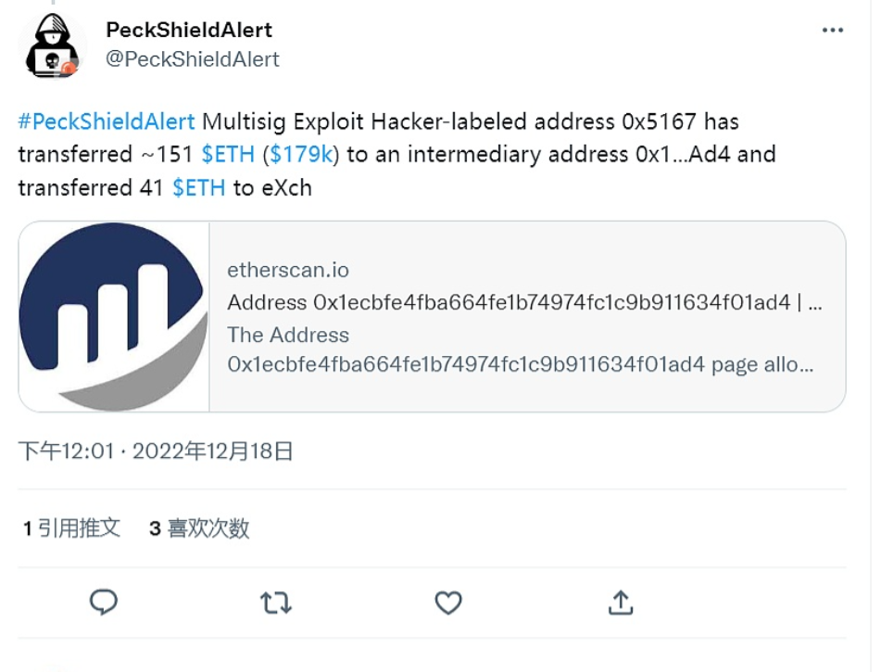Open the PeckShieldAlert display name profile
The height and width of the screenshot is (672, 881).
point(189,31)
